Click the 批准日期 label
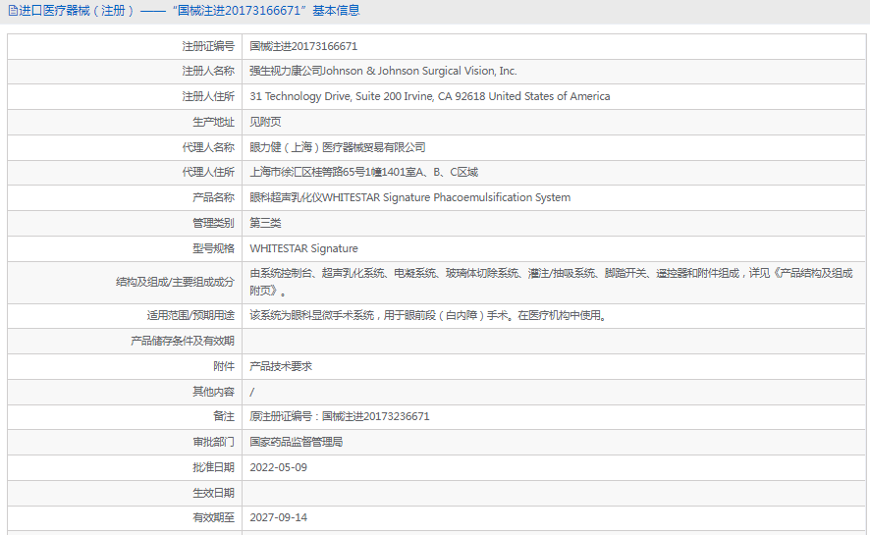Screen dimensions: 870x535 214,467
